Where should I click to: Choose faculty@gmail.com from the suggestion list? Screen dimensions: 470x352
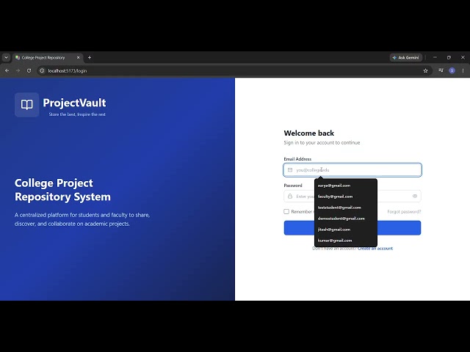click(x=346, y=197)
